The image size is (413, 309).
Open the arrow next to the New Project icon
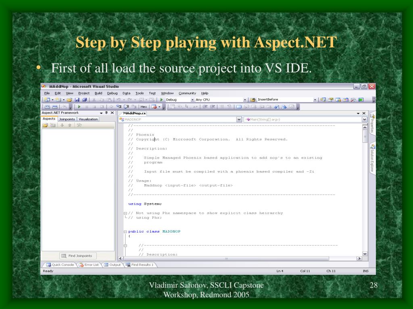point(52,100)
